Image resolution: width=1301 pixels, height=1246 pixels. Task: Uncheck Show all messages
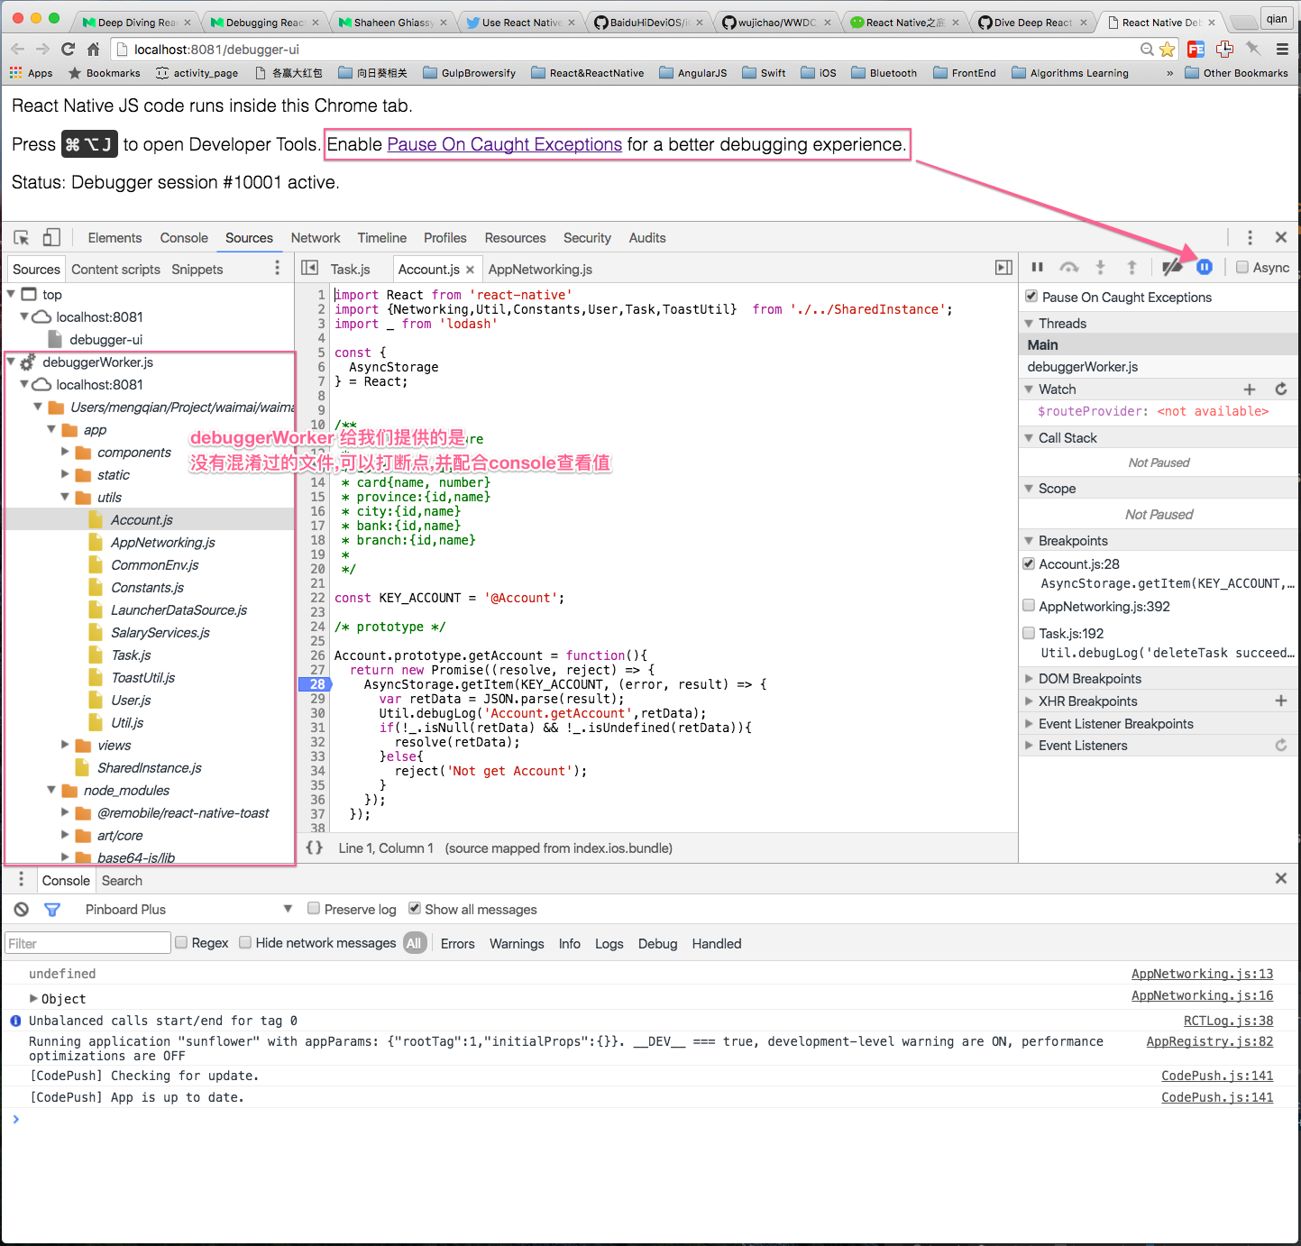(x=415, y=909)
